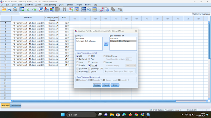Click the Hasil column header
The width and height of the screenshot is (211, 118).
(64, 19)
